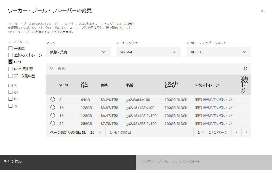The width and height of the screenshot is (272, 170).
Task: Select the gx2.32x256.2v100 flavor radio button
Action: 53,123
